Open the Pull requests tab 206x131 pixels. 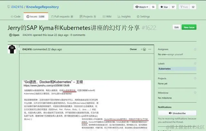pos(62,16)
